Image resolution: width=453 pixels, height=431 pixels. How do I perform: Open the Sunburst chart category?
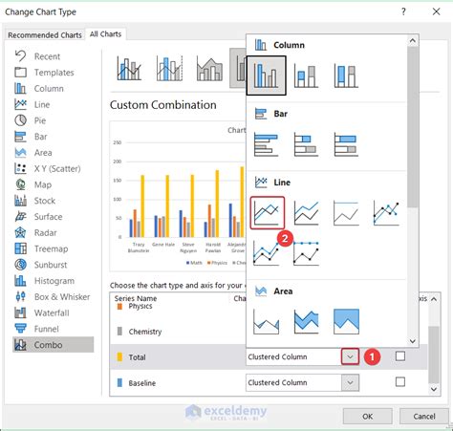54,265
